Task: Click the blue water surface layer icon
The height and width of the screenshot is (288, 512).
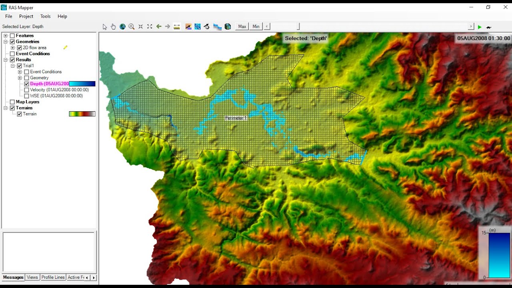Action: pos(217,27)
